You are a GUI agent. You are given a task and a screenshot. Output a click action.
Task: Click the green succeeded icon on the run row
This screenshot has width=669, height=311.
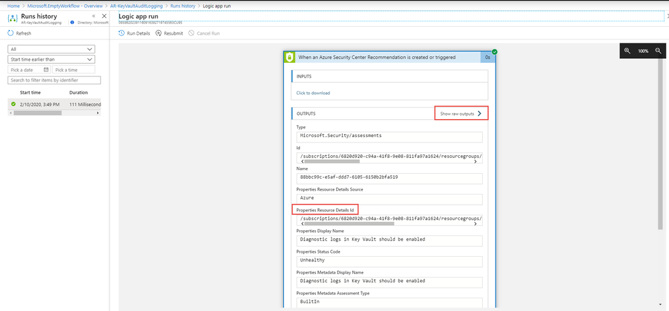pyautogui.click(x=13, y=104)
